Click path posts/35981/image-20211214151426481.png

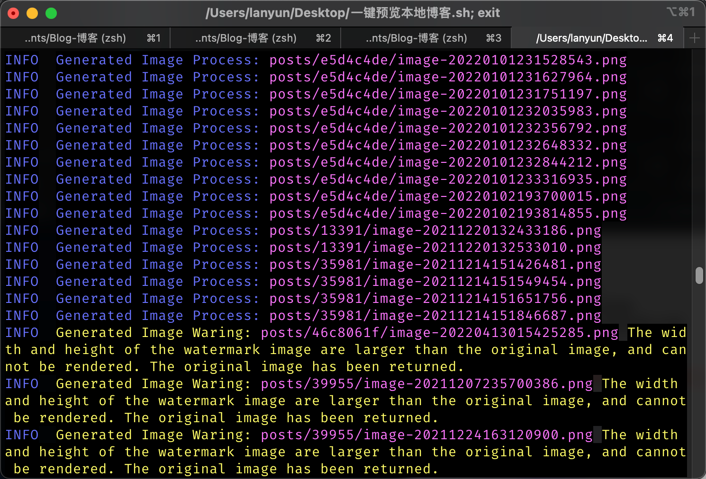pyautogui.click(x=435, y=265)
